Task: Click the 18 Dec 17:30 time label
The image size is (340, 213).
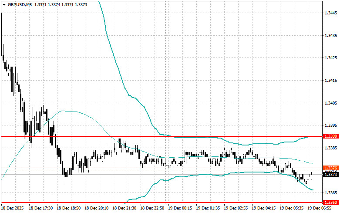Action: 41,208
